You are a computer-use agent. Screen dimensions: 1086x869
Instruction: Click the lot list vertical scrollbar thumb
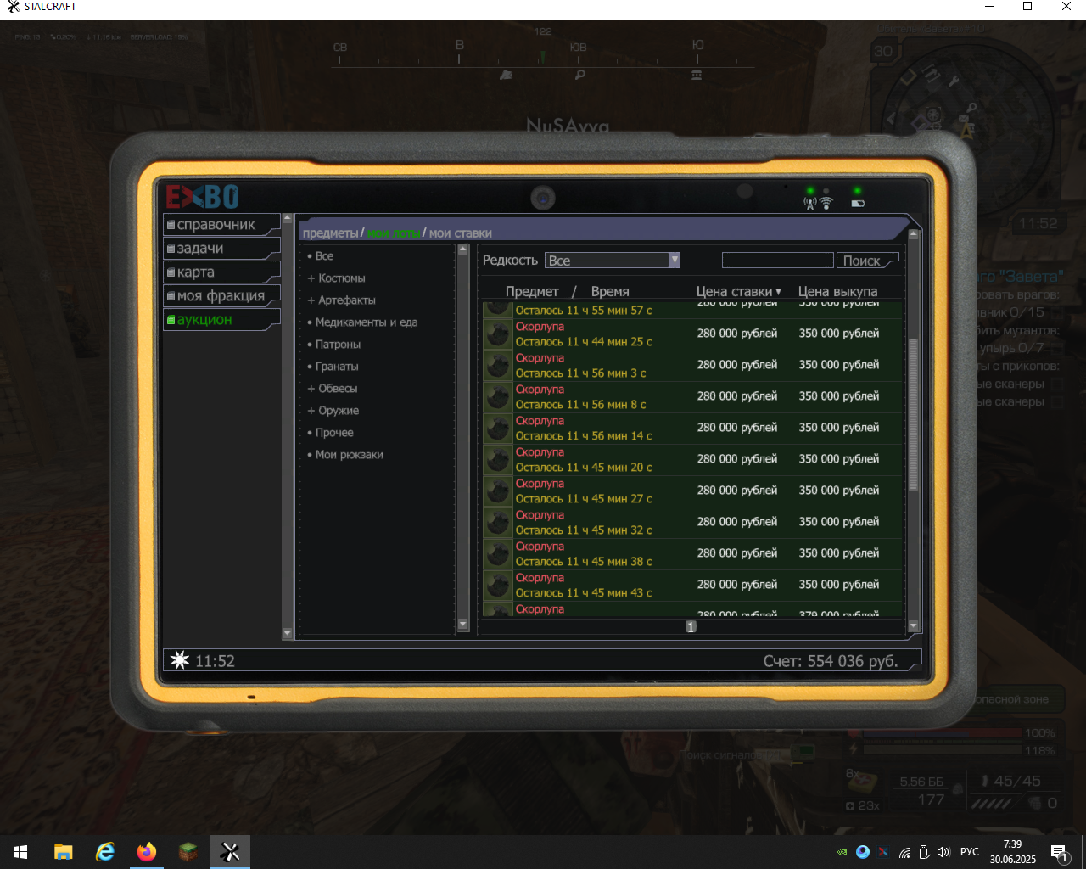tap(914, 414)
